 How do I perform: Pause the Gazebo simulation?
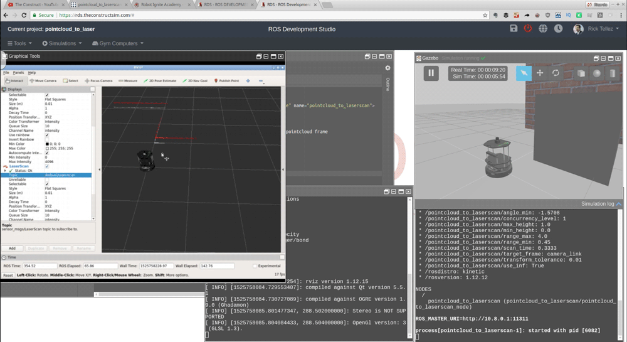(x=431, y=73)
